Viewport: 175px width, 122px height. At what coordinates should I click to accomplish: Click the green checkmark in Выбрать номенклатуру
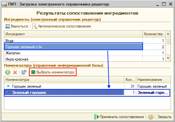(33, 72)
